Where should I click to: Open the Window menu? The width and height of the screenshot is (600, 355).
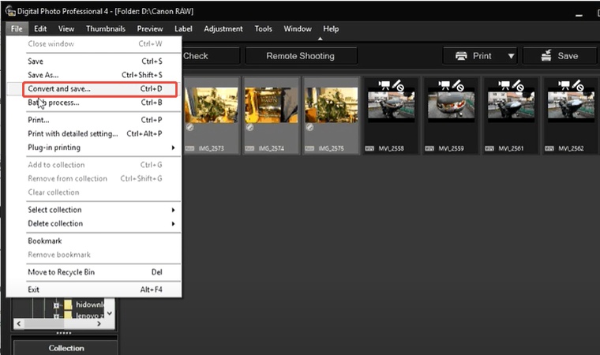[298, 28]
